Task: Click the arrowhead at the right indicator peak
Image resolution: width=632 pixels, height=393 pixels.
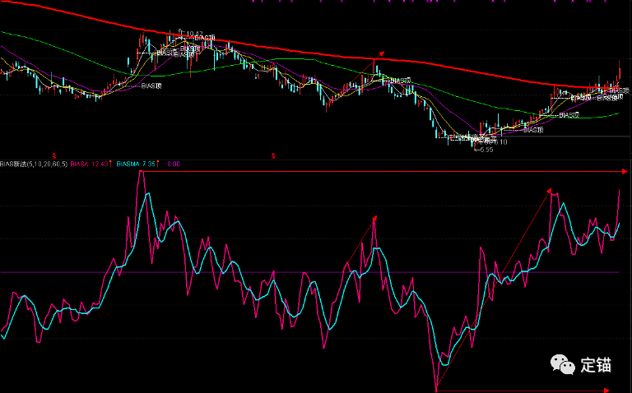Action: pyautogui.click(x=549, y=191)
